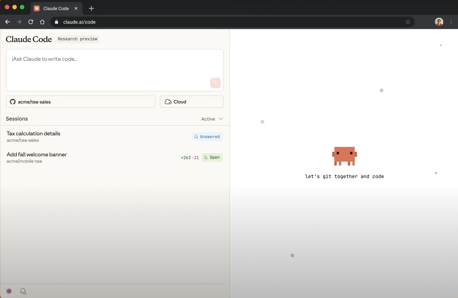The image size is (458, 298).
Task: Click the Answered status badge
Action: [207, 137]
